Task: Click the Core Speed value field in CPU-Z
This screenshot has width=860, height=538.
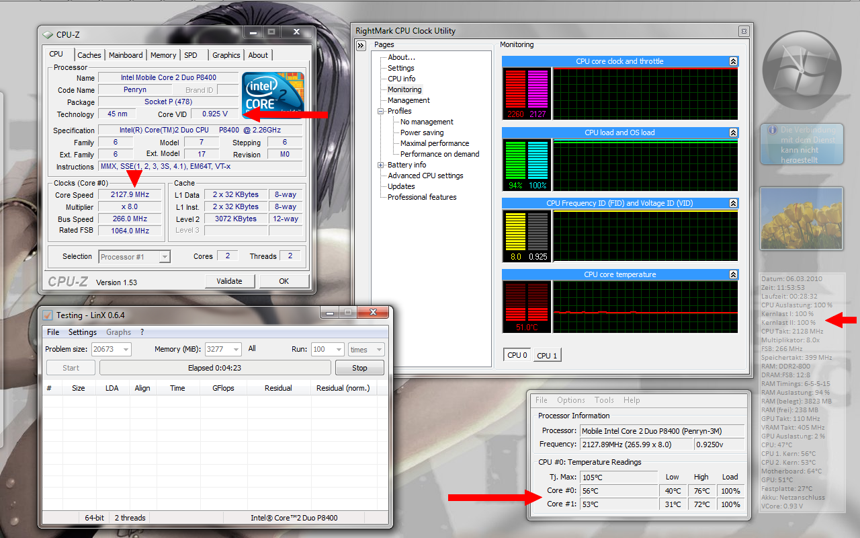Action: [130, 194]
